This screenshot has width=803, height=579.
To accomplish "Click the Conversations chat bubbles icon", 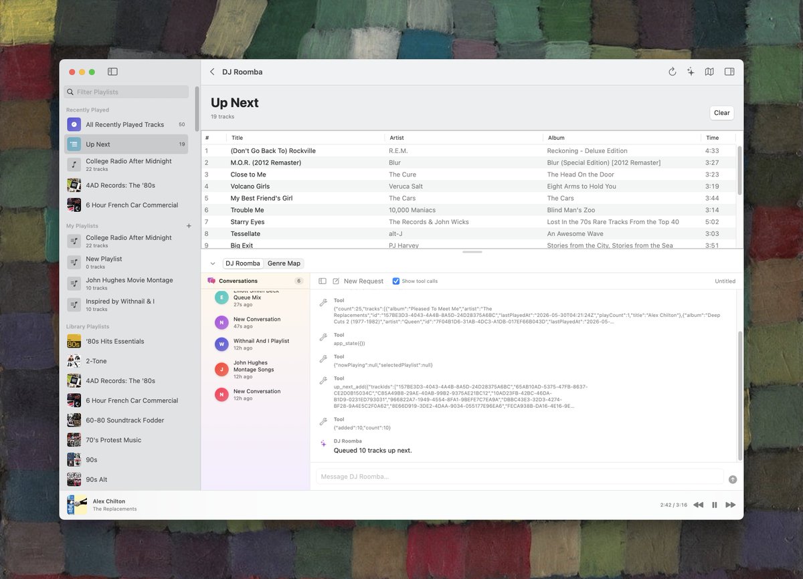I will (x=211, y=281).
